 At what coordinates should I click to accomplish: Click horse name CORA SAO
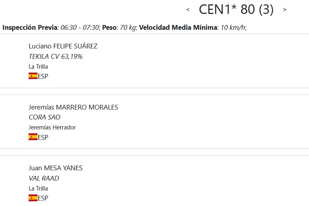[45, 117]
